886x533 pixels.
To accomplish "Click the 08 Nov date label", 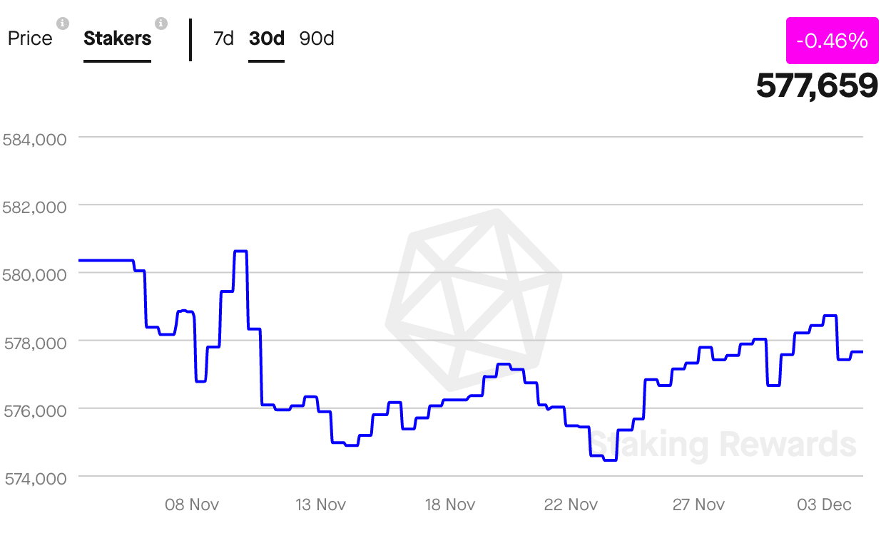I will pos(192,504).
